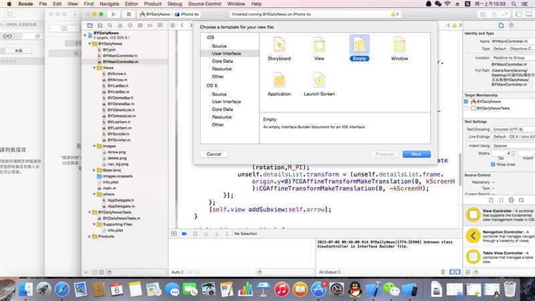This screenshot has height=301, width=535.
Task: Select the View template icon
Action: click(320, 45)
